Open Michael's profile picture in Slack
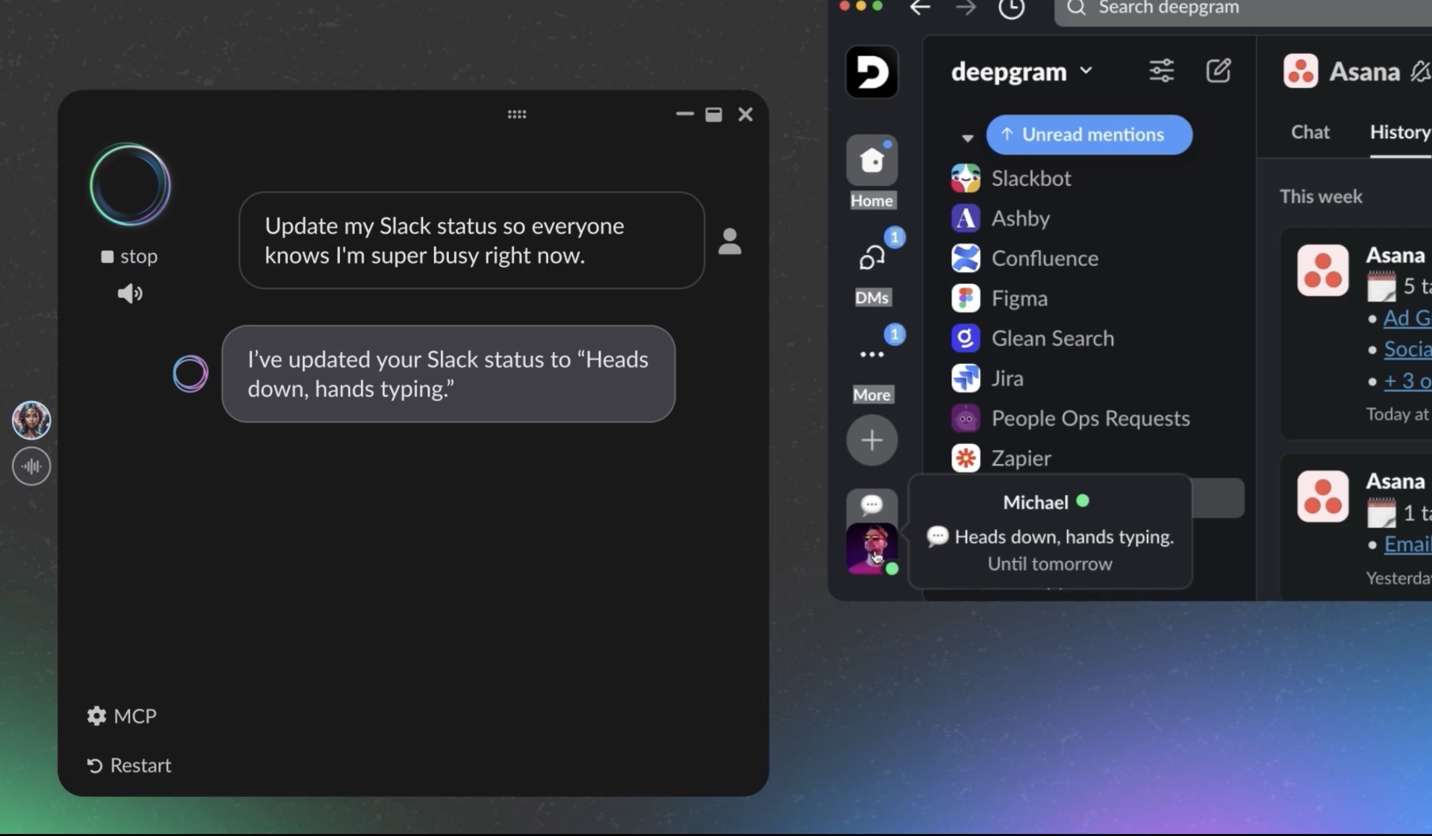 (x=872, y=549)
